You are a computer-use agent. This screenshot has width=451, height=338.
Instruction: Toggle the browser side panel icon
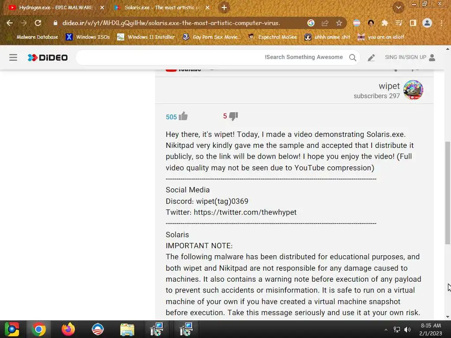coord(413,23)
